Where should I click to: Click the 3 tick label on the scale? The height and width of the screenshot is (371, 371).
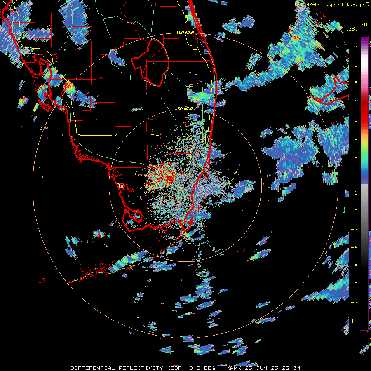[356, 120]
